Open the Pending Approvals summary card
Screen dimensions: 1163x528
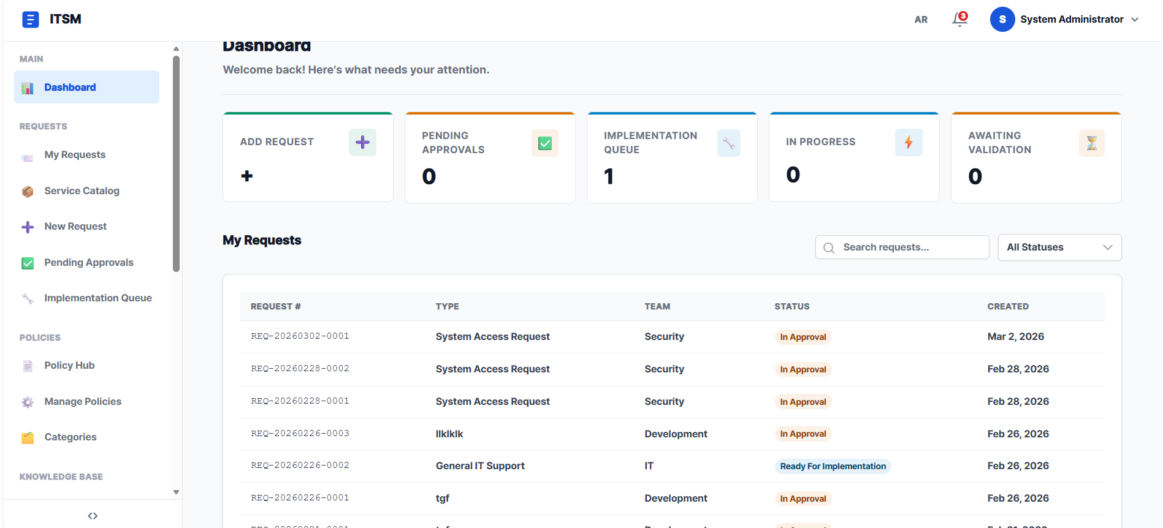490,157
